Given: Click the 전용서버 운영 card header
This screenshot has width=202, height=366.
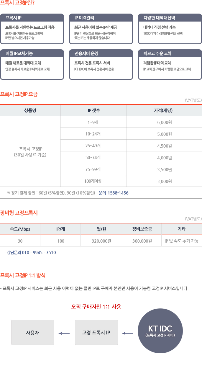Looking at the screenshot, I should click(x=101, y=53).
